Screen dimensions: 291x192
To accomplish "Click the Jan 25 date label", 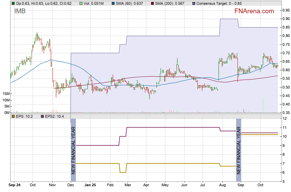I will coord(90,185).
